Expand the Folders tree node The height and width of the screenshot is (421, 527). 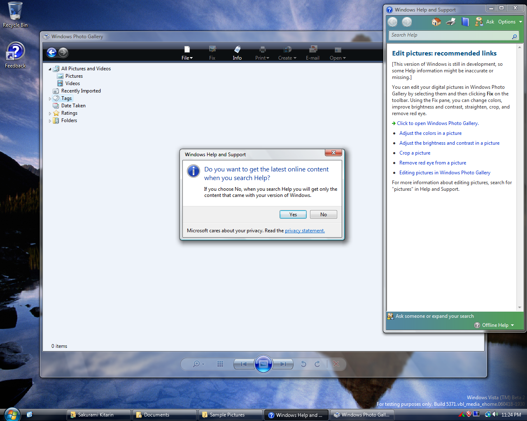(x=50, y=121)
